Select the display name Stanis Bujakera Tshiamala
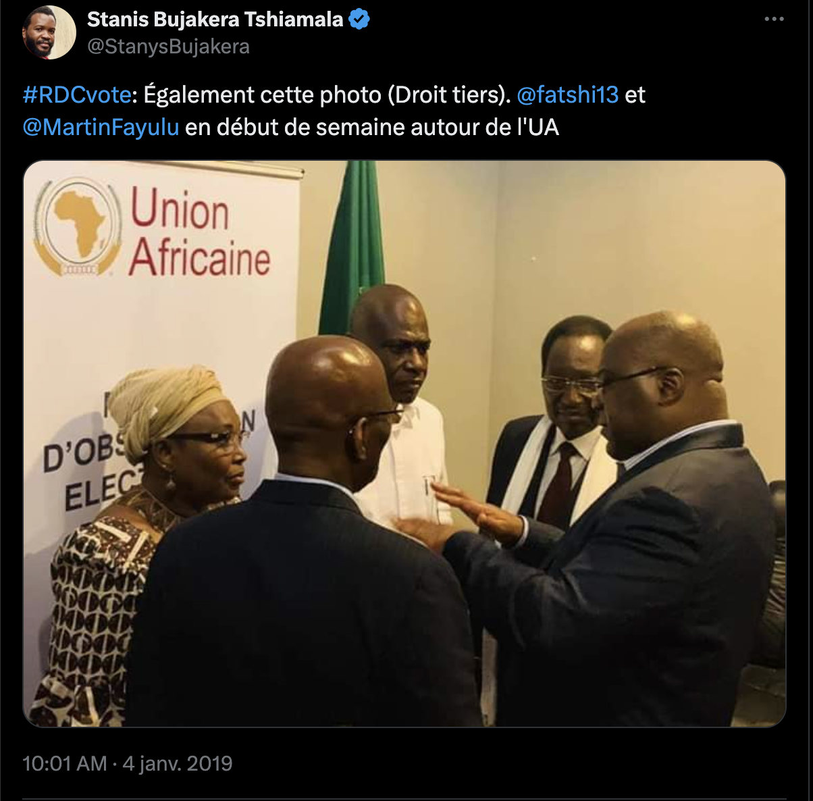The width and height of the screenshot is (813, 801). click(215, 20)
